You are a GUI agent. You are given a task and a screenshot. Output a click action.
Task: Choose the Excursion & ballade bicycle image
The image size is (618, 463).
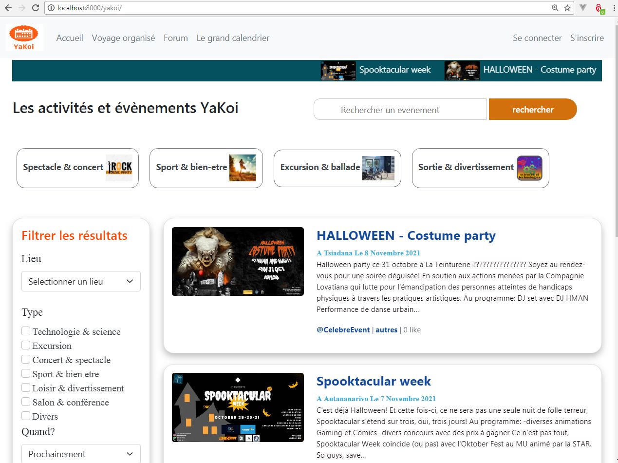tap(378, 168)
